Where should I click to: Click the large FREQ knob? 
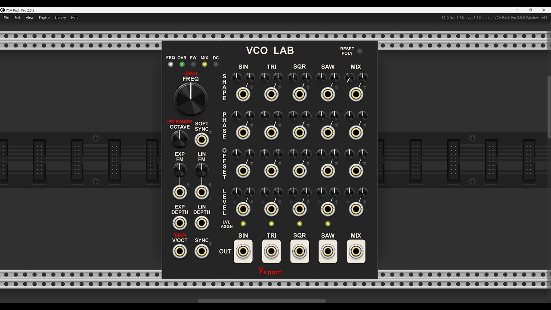point(191,99)
